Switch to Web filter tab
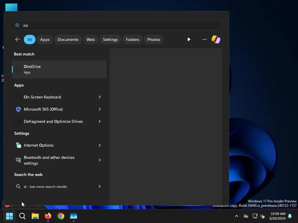Screen dimensions: 298x223 [91, 39]
